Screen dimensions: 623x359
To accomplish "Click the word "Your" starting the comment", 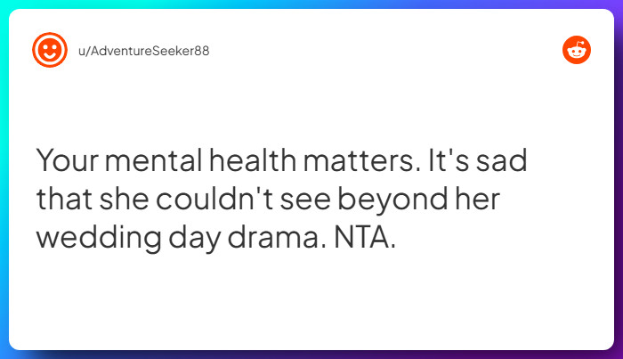I will (x=68, y=162).
